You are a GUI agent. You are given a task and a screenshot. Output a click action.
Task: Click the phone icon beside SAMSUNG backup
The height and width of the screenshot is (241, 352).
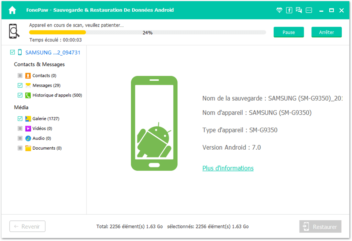coord(20,52)
